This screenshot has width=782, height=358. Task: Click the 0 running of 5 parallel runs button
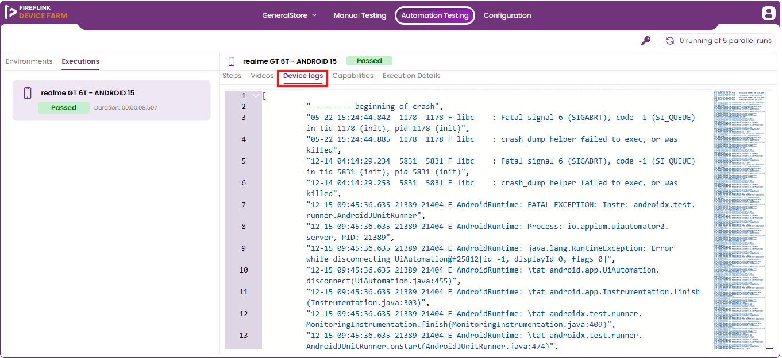tap(718, 41)
